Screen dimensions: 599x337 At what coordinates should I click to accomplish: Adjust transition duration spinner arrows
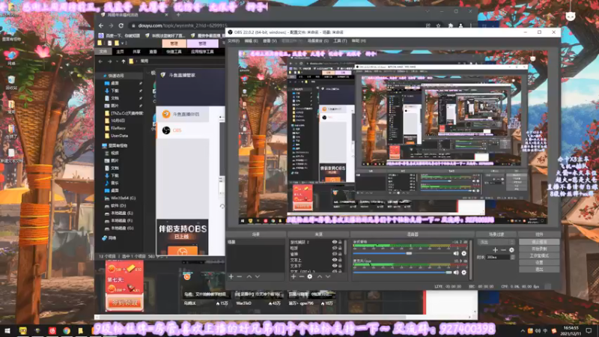(513, 257)
